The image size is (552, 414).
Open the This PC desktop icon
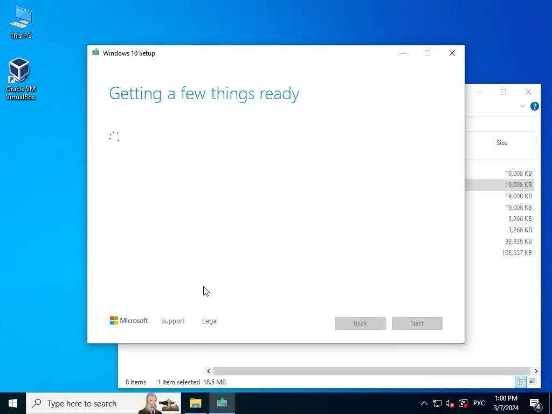(21, 23)
